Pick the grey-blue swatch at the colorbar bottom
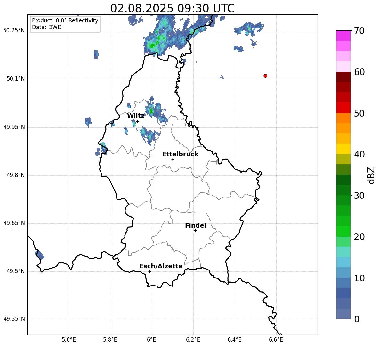 coord(343,314)
